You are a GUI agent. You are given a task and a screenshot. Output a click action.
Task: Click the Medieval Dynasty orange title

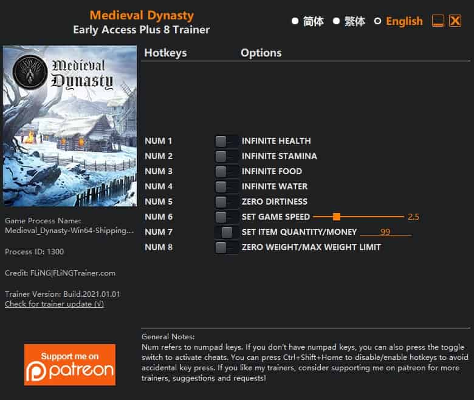pyautogui.click(x=142, y=15)
